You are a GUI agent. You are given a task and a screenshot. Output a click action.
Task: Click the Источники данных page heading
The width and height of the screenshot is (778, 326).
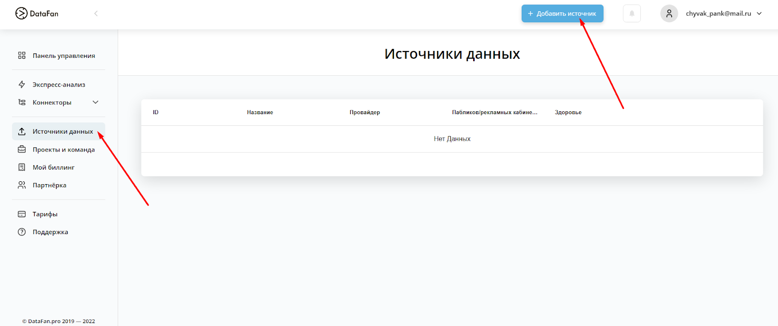click(452, 54)
